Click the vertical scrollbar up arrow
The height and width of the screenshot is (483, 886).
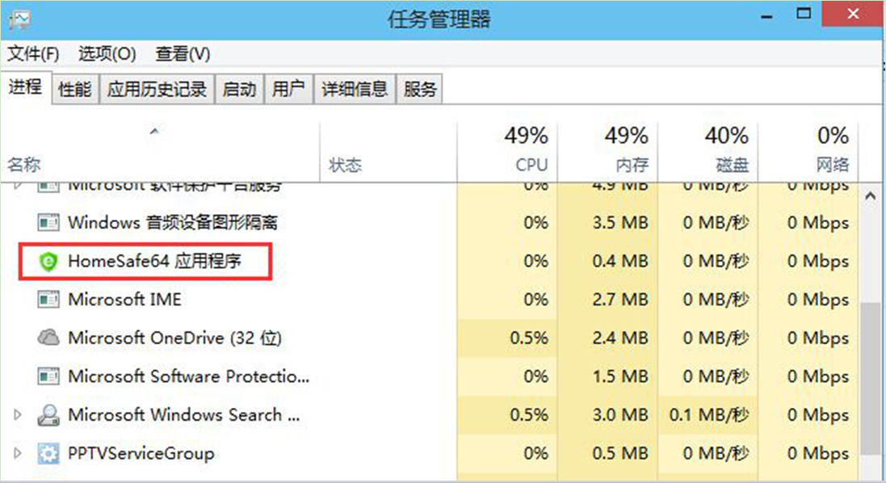click(870, 196)
